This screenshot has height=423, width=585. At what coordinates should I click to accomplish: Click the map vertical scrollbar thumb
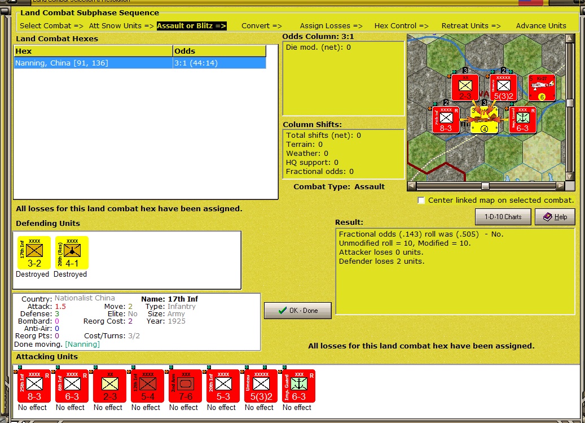pos(570,103)
